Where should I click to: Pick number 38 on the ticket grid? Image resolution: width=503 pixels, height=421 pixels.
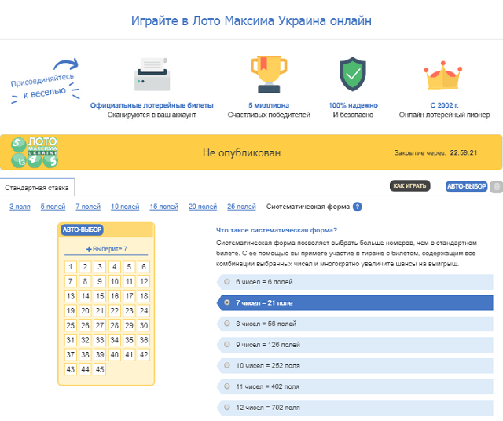coord(85,354)
